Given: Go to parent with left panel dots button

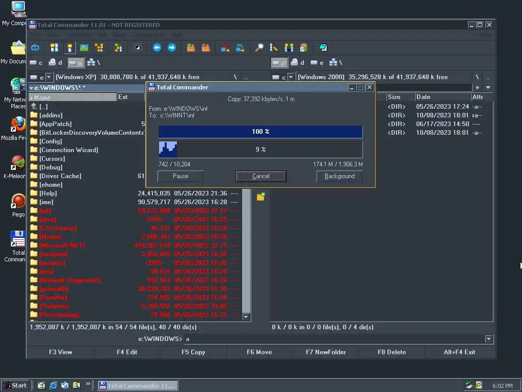Looking at the screenshot, I should pos(246,77).
